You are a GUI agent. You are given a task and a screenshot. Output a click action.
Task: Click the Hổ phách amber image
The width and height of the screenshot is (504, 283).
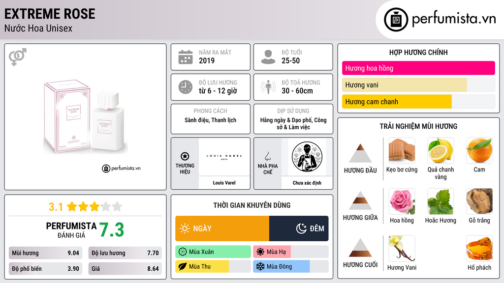click(x=479, y=248)
